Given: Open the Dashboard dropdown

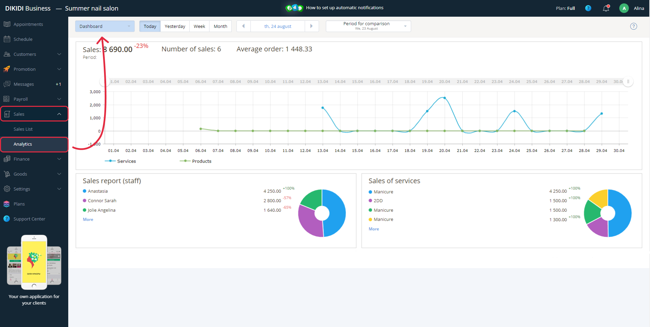Looking at the screenshot, I should [x=105, y=26].
